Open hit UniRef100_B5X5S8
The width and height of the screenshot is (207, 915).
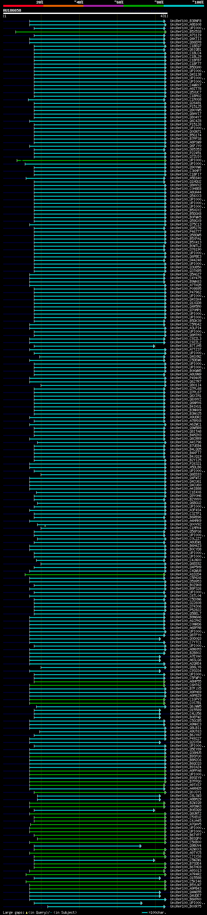point(185,31)
